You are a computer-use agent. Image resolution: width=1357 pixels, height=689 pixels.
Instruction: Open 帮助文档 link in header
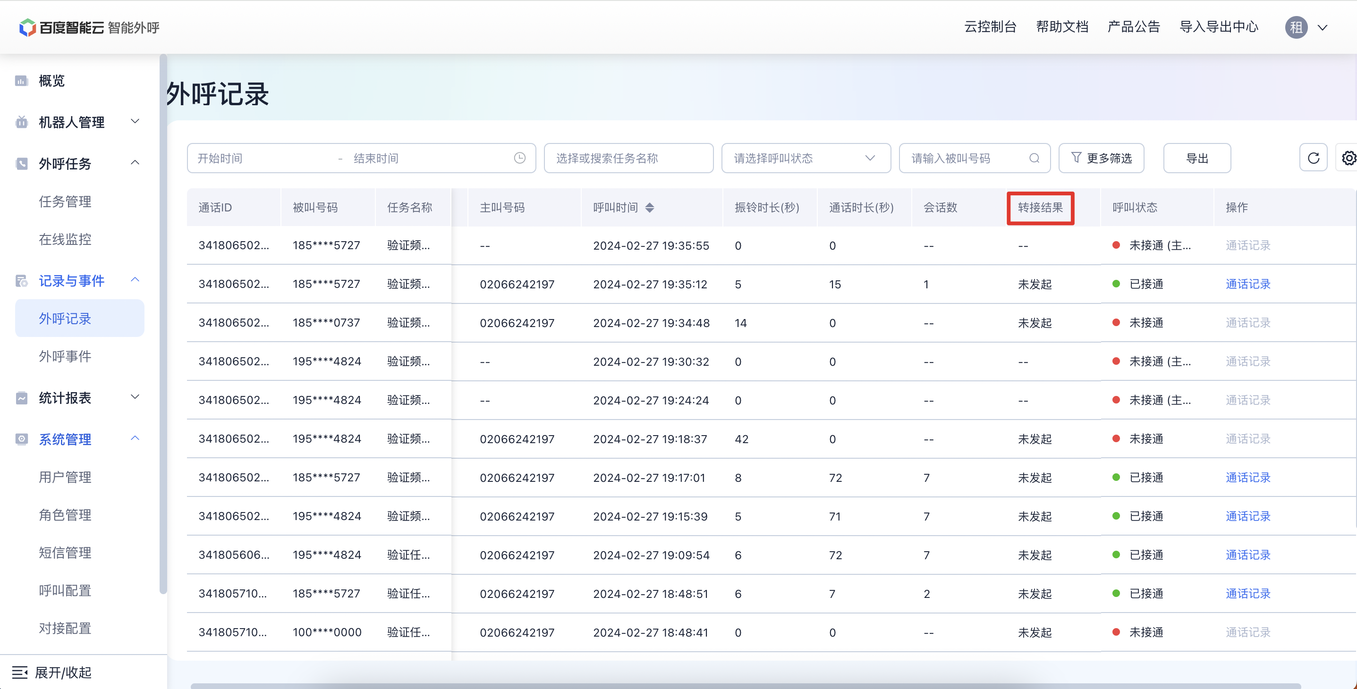pyautogui.click(x=1062, y=27)
